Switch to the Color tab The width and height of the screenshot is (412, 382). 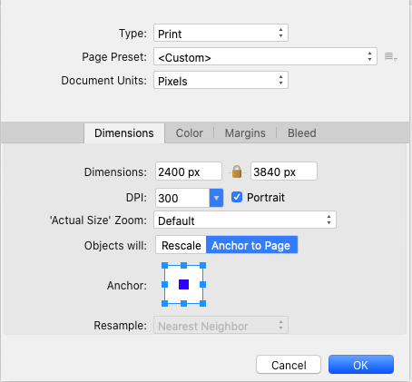tap(190, 133)
